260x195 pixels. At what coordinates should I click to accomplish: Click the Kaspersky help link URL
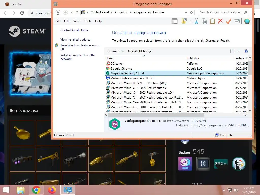tap(220, 125)
